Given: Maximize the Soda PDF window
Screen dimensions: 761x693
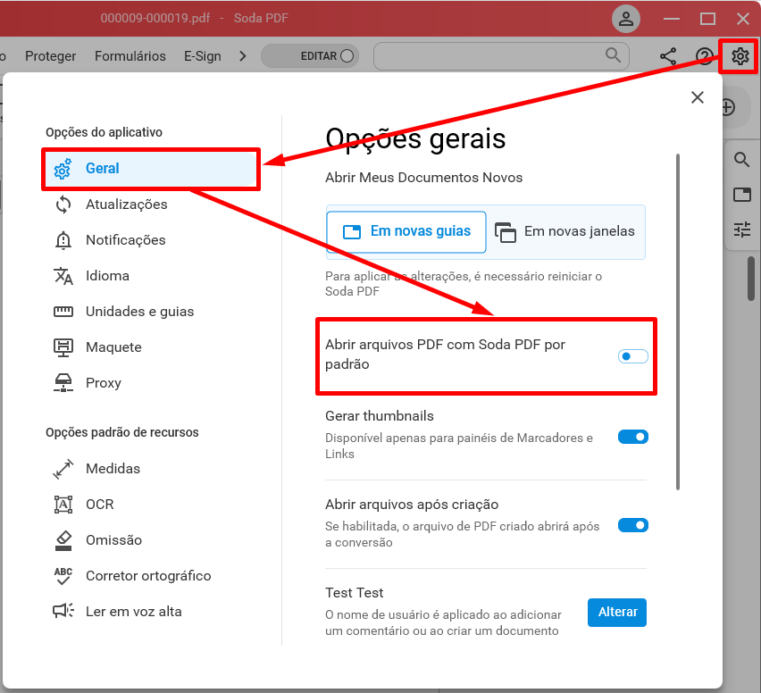Looking at the screenshot, I should [707, 19].
